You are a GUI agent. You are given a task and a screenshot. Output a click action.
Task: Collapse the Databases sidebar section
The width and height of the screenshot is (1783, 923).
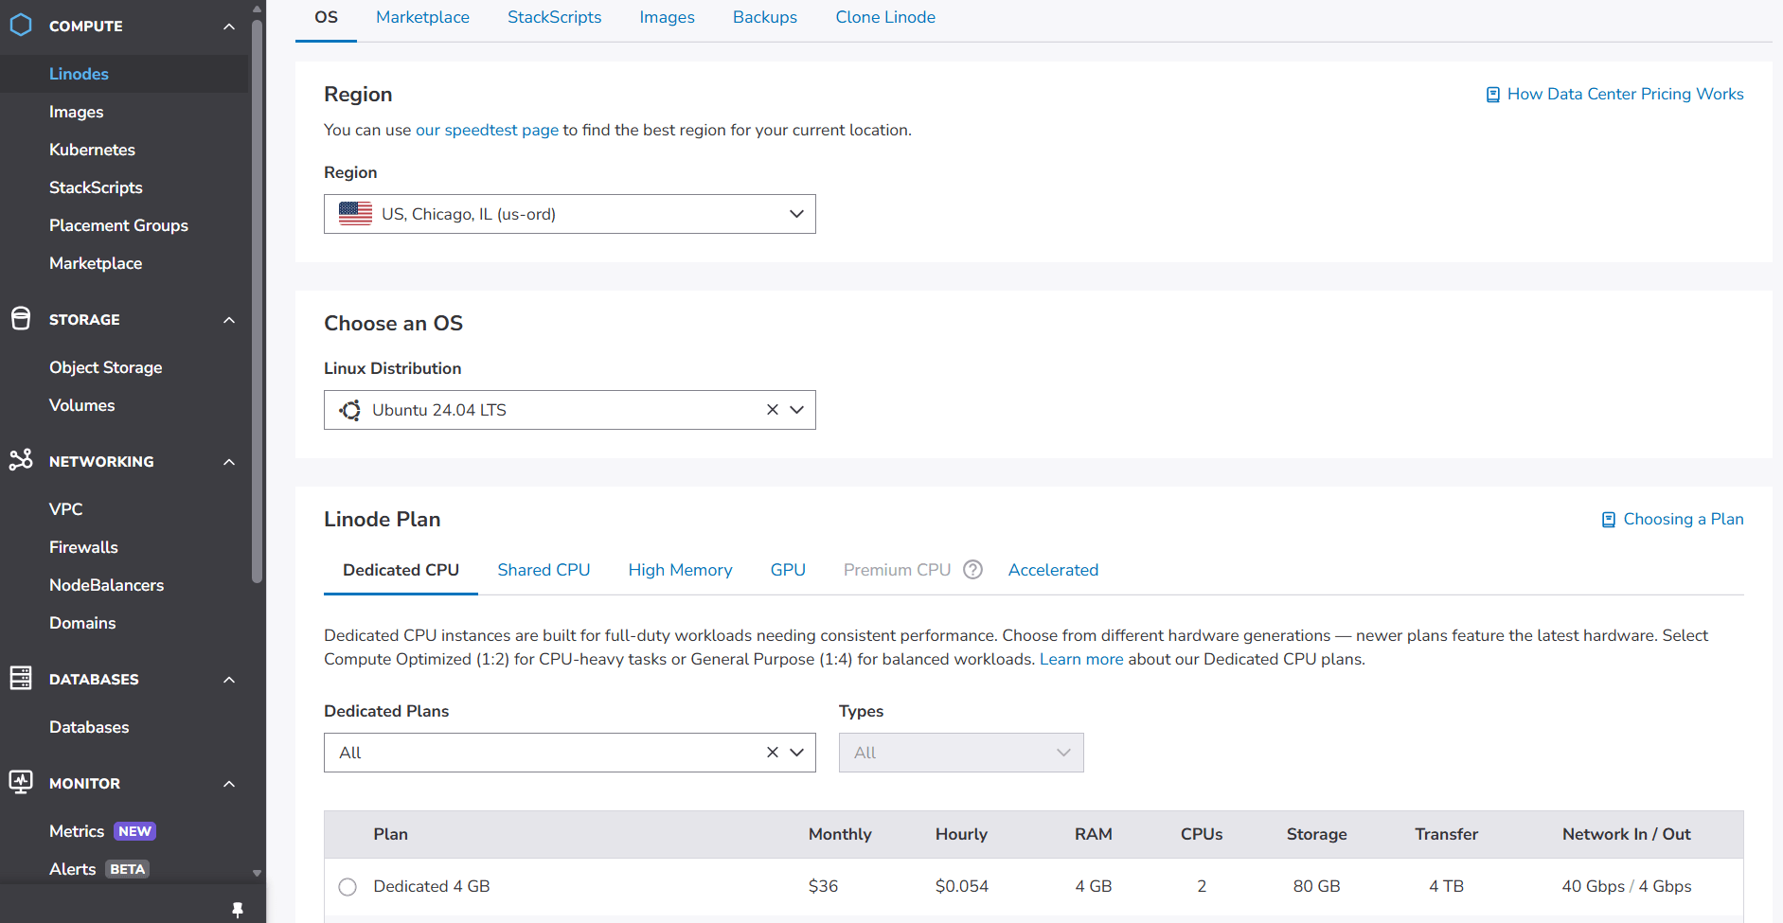[229, 680]
